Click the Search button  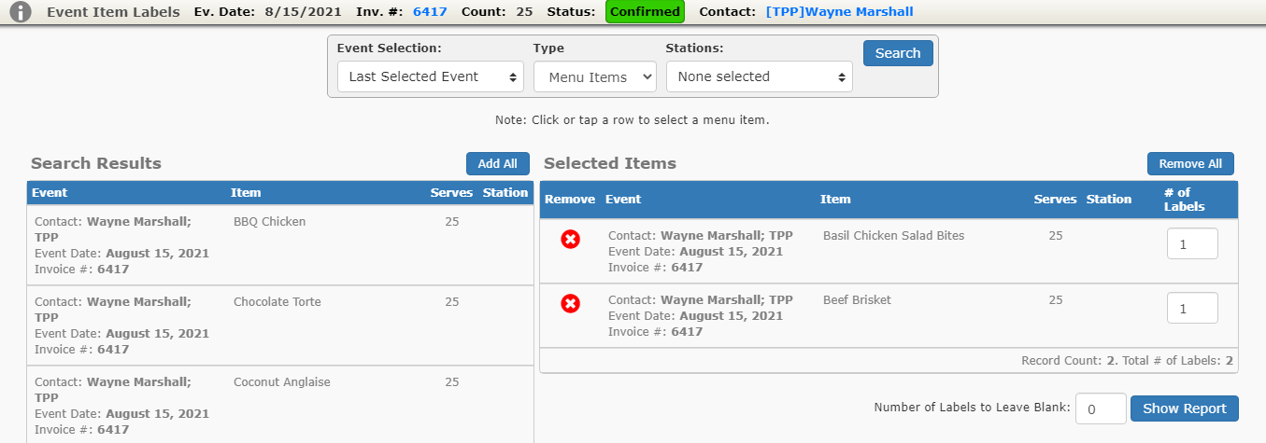pos(898,53)
